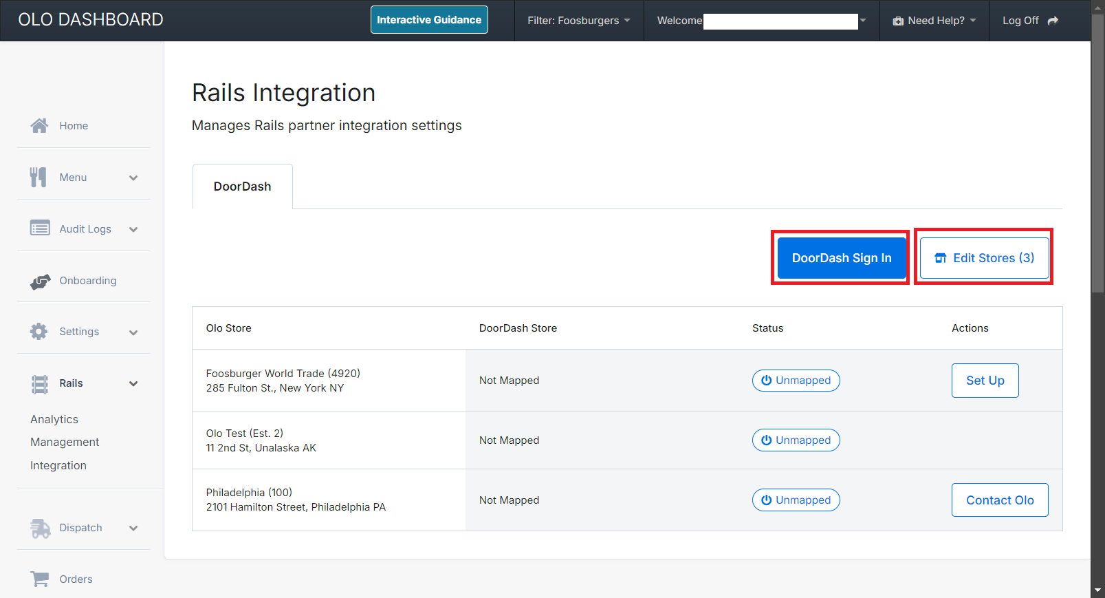This screenshot has height=598, width=1105.
Task: Click '285 Fulton St., New York NY' address
Action: pos(275,388)
